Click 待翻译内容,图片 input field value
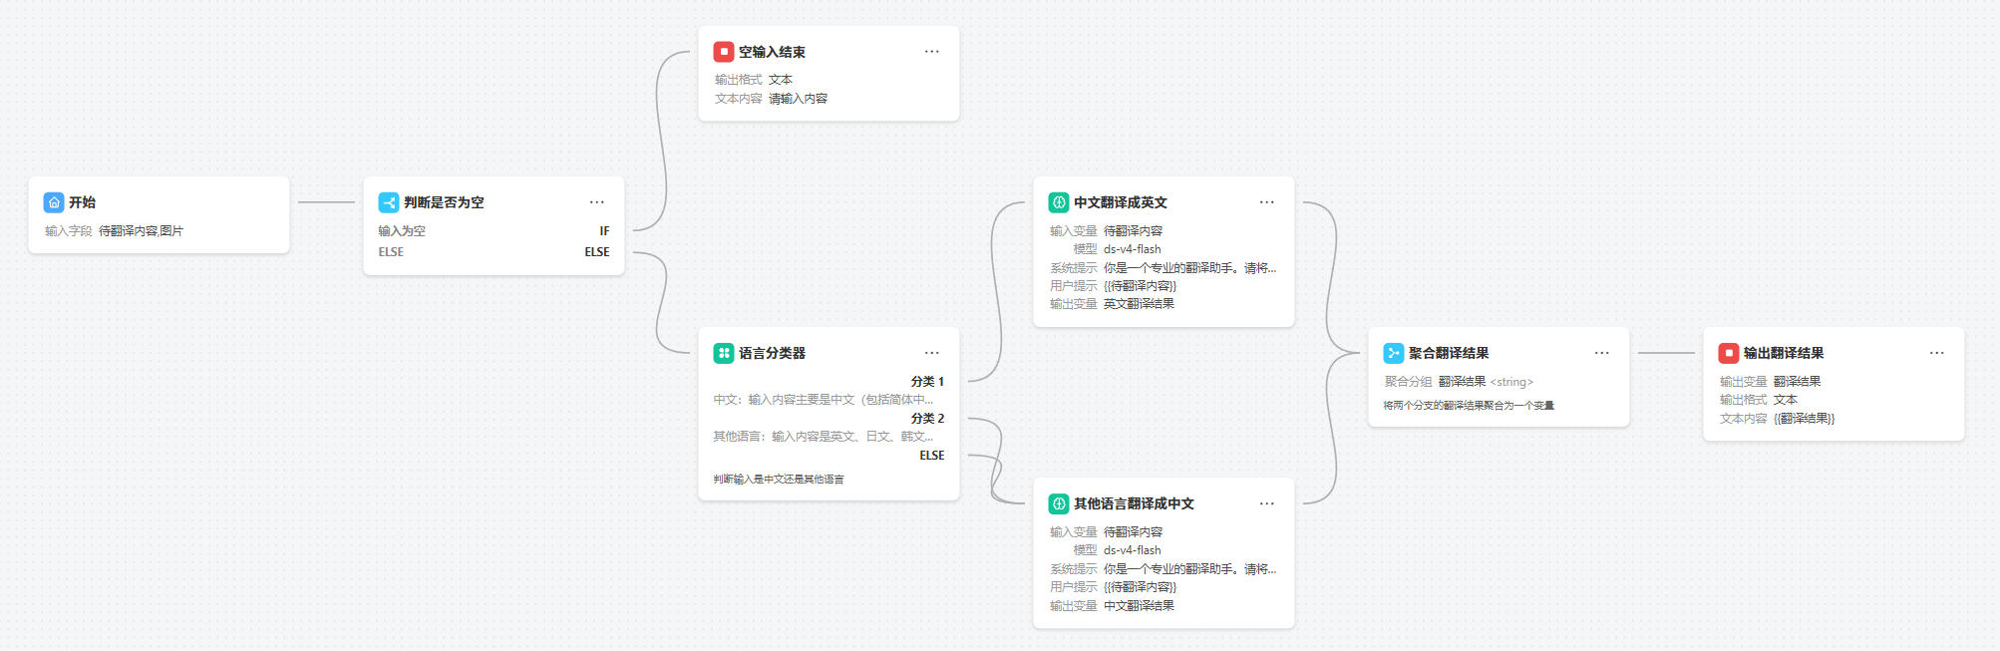2000x651 pixels. [141, 231]
